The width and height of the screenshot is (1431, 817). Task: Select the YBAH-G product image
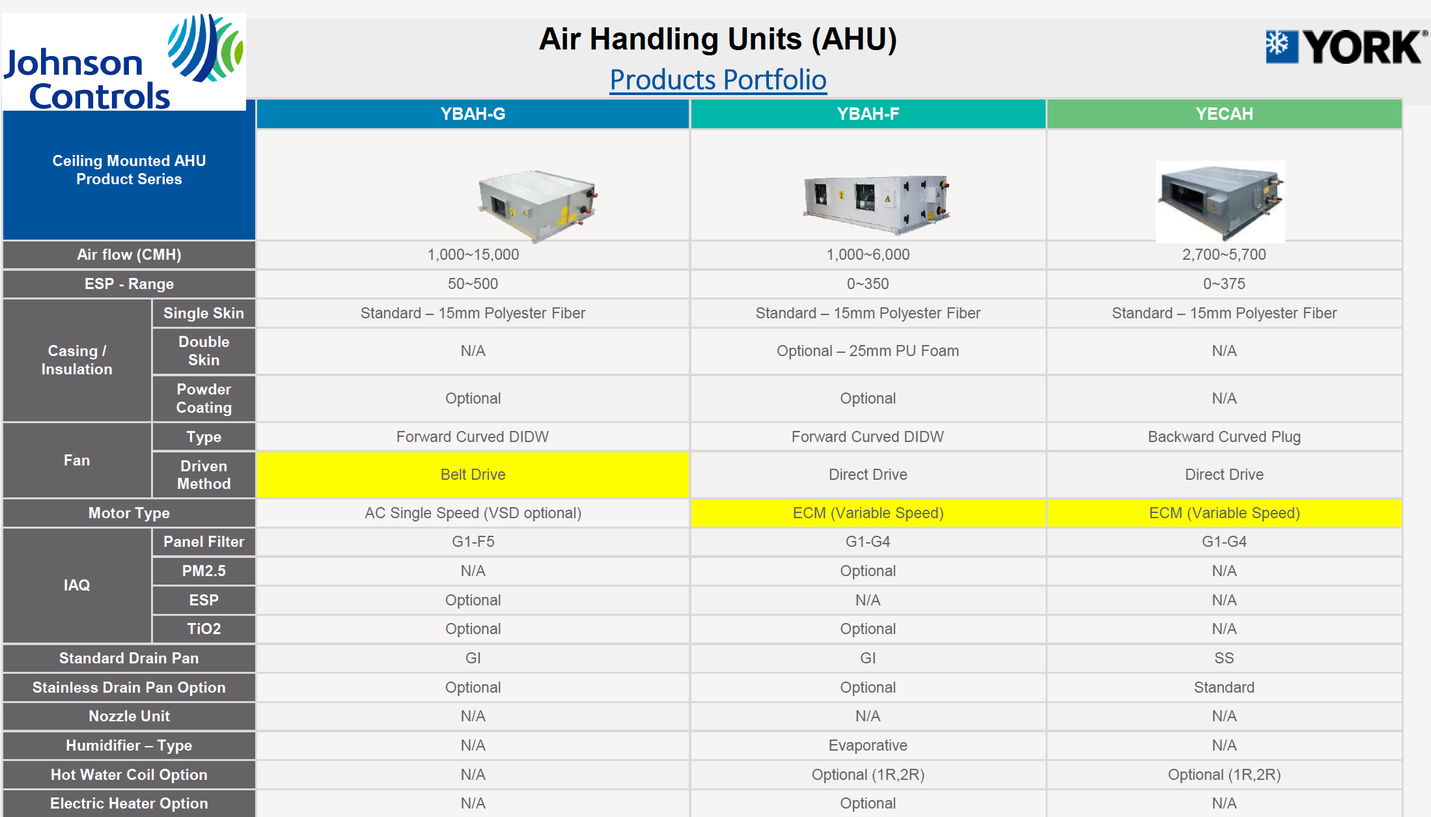click(536, 205)
